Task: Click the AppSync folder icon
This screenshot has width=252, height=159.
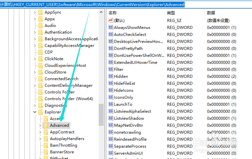Action: [x=41, y=12]
